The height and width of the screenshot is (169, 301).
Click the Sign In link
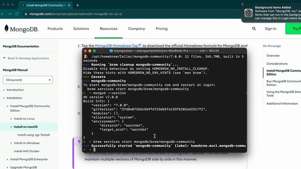[270, 29]
